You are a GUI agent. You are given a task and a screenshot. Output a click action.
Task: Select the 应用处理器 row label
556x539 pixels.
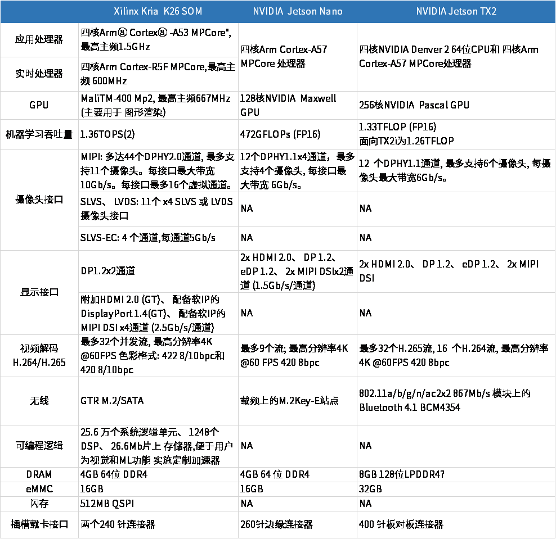pos(39,39)
